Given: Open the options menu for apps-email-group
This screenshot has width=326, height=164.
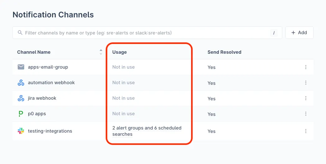Looking at the screenshot, I should click(306, 67).
